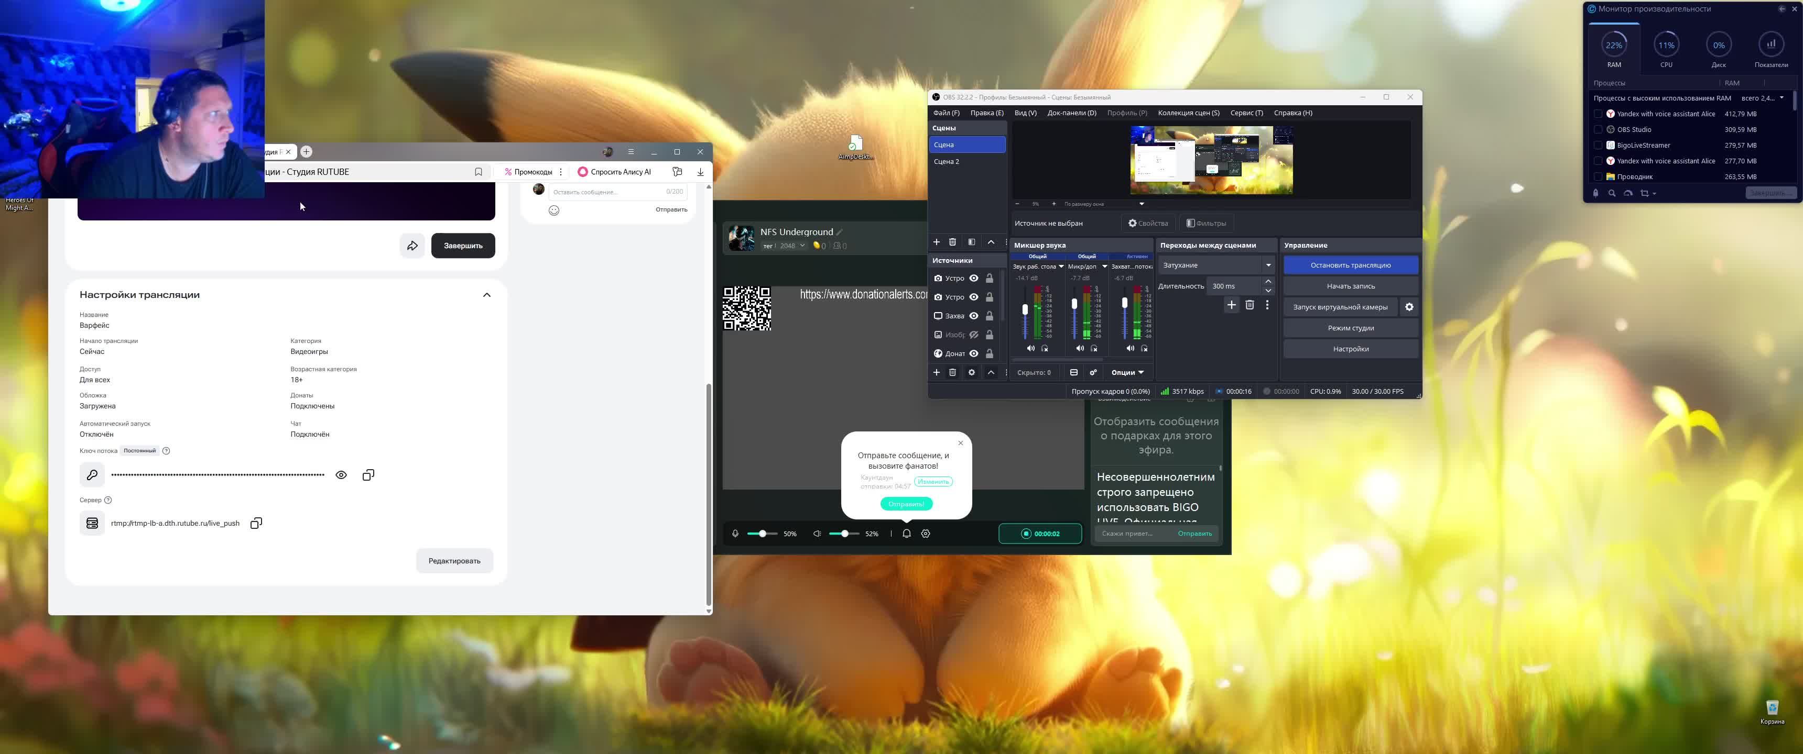The image size is (1803, 754).
Task: Toggle monitoring headphone icon for Захват потока
Action: click(x=1145, y=348)
